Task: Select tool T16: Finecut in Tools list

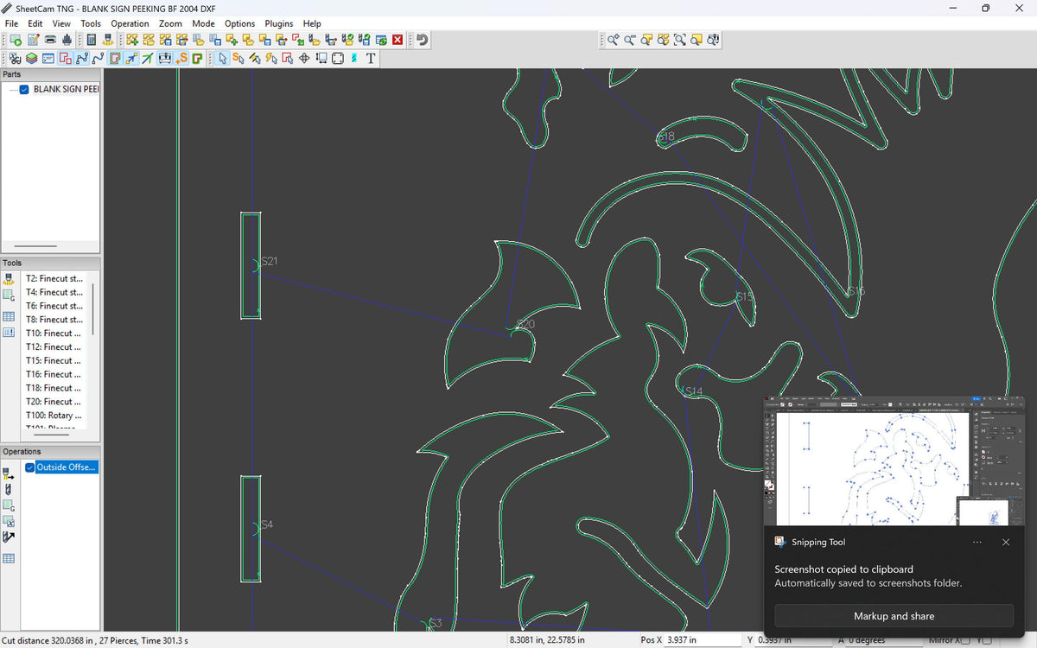Action: pos(54,374)
